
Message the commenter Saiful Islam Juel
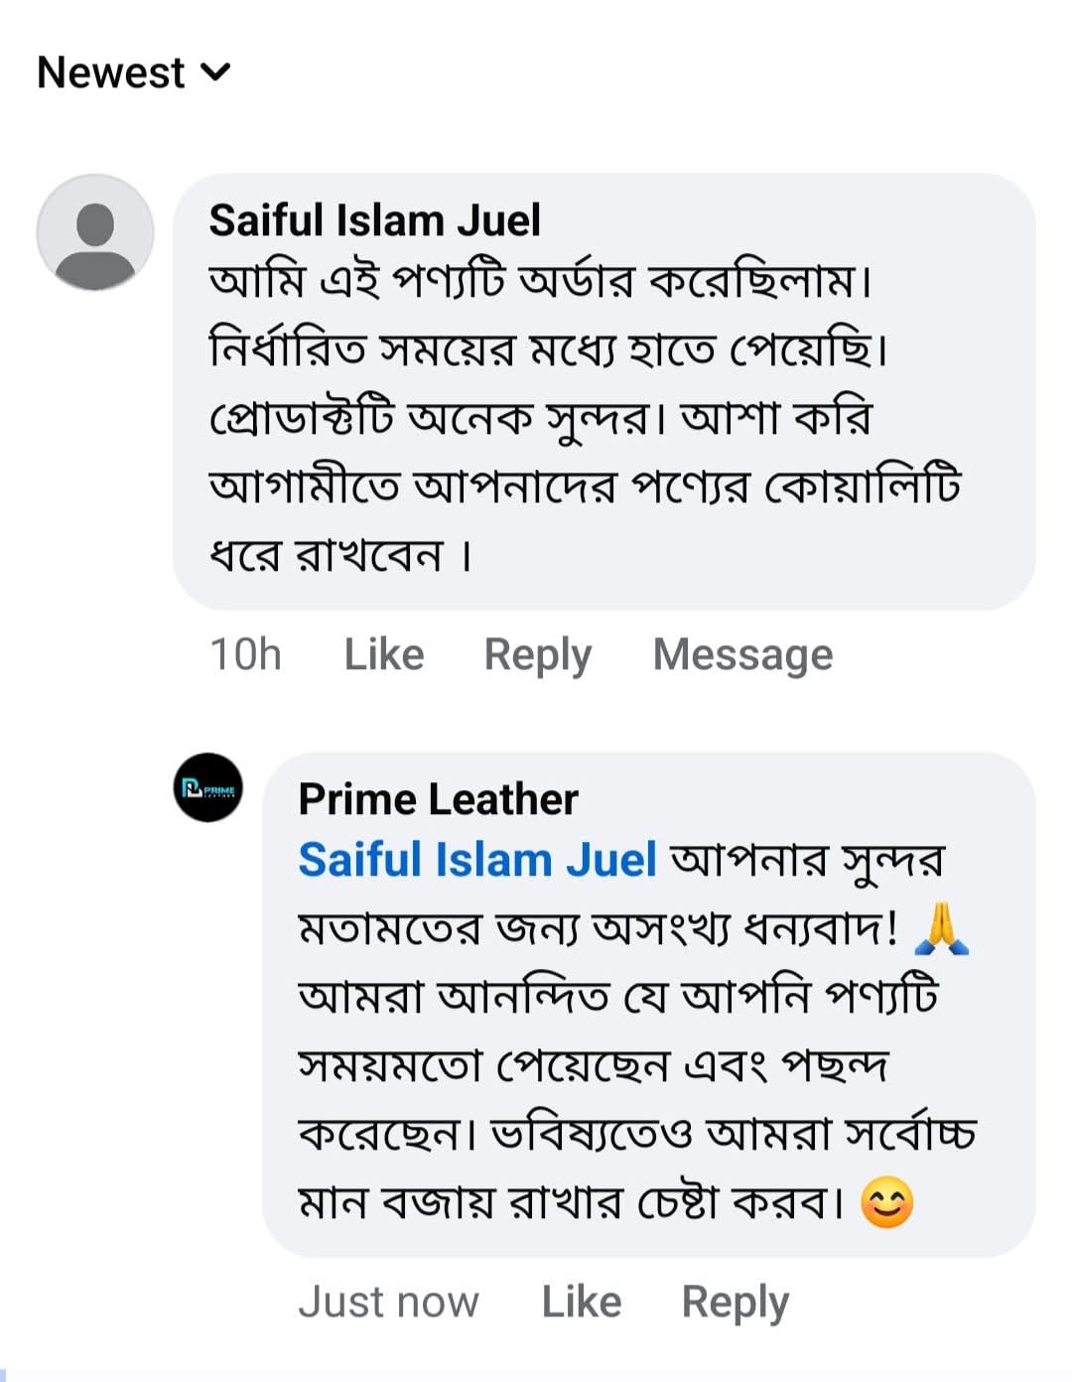pos(742,655)
